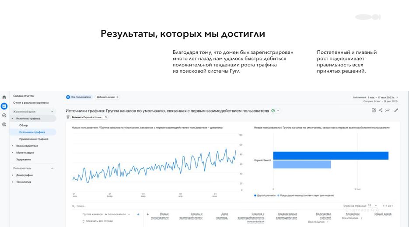Expand the 'Демография' tree node
Viewport: 409px width, 227px height.
pyautogui.click(x=12, y=175)
